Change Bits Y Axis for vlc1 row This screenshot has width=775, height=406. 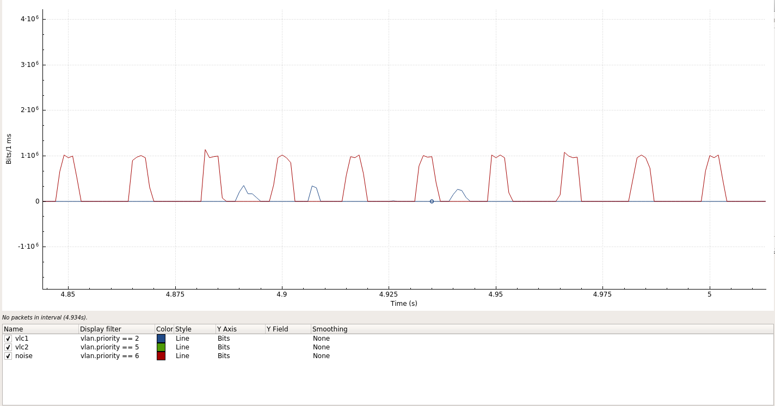224,339
